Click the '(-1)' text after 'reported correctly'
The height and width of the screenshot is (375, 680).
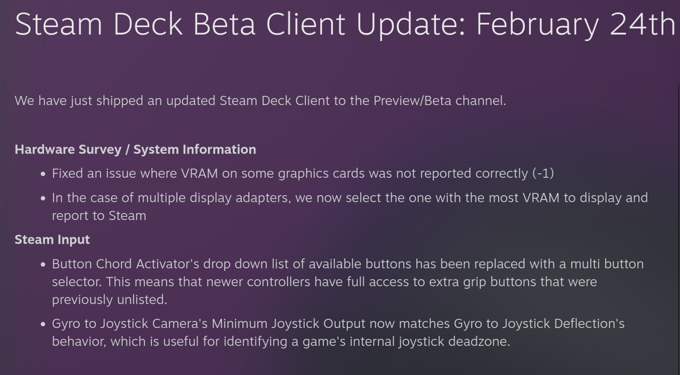pyautogui.click(x=543, y=174)
